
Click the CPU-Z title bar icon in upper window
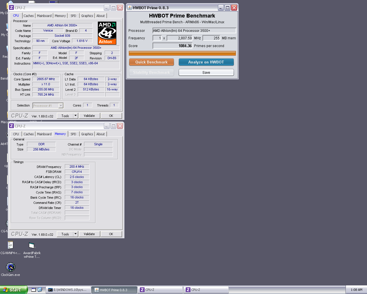click(11, 7)
